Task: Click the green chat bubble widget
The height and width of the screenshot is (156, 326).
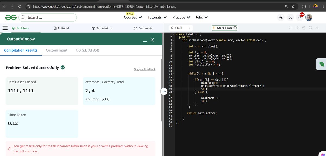Action: (322, 64)
